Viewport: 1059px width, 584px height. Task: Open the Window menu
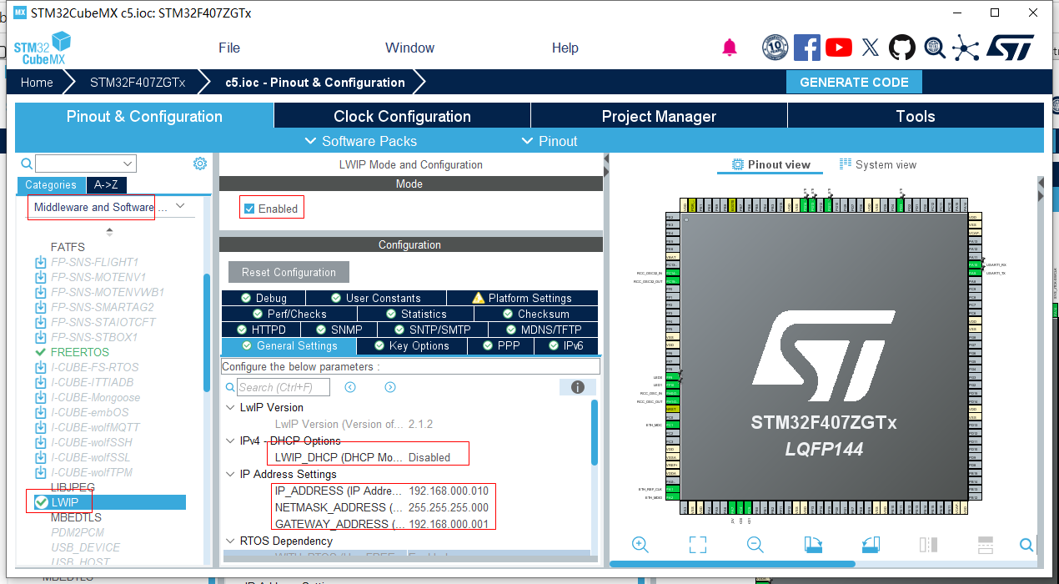point(409,48)
